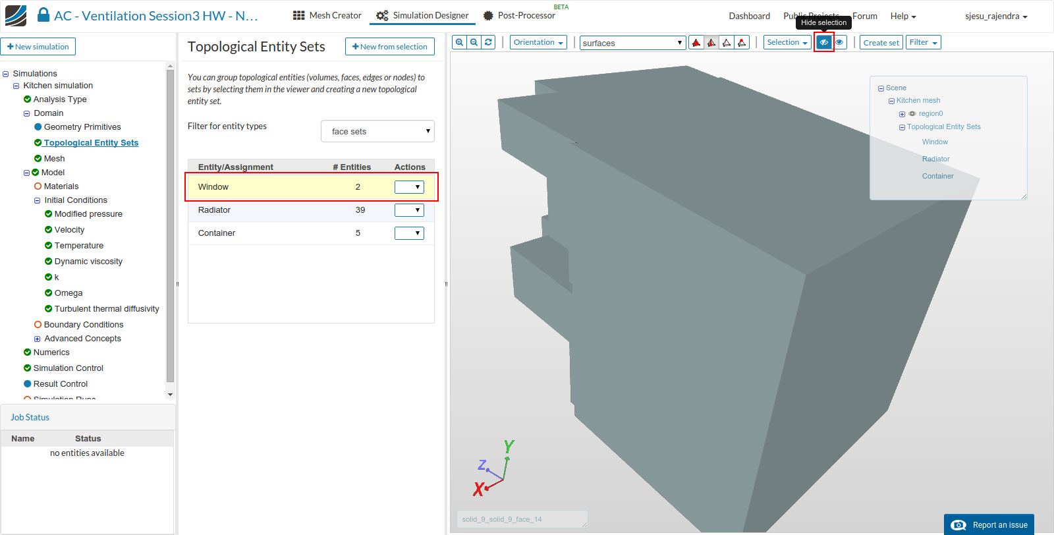
Task: Switch to the Simulation Designer tab
Action: [x=422, y=15]
